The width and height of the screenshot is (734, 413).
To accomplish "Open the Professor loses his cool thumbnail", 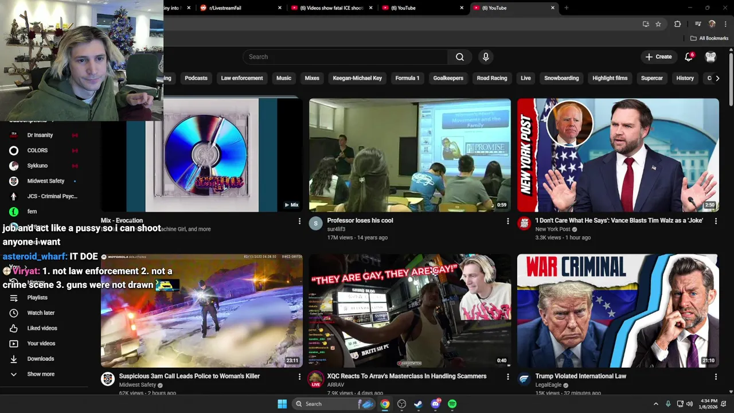I will (410, 155).
